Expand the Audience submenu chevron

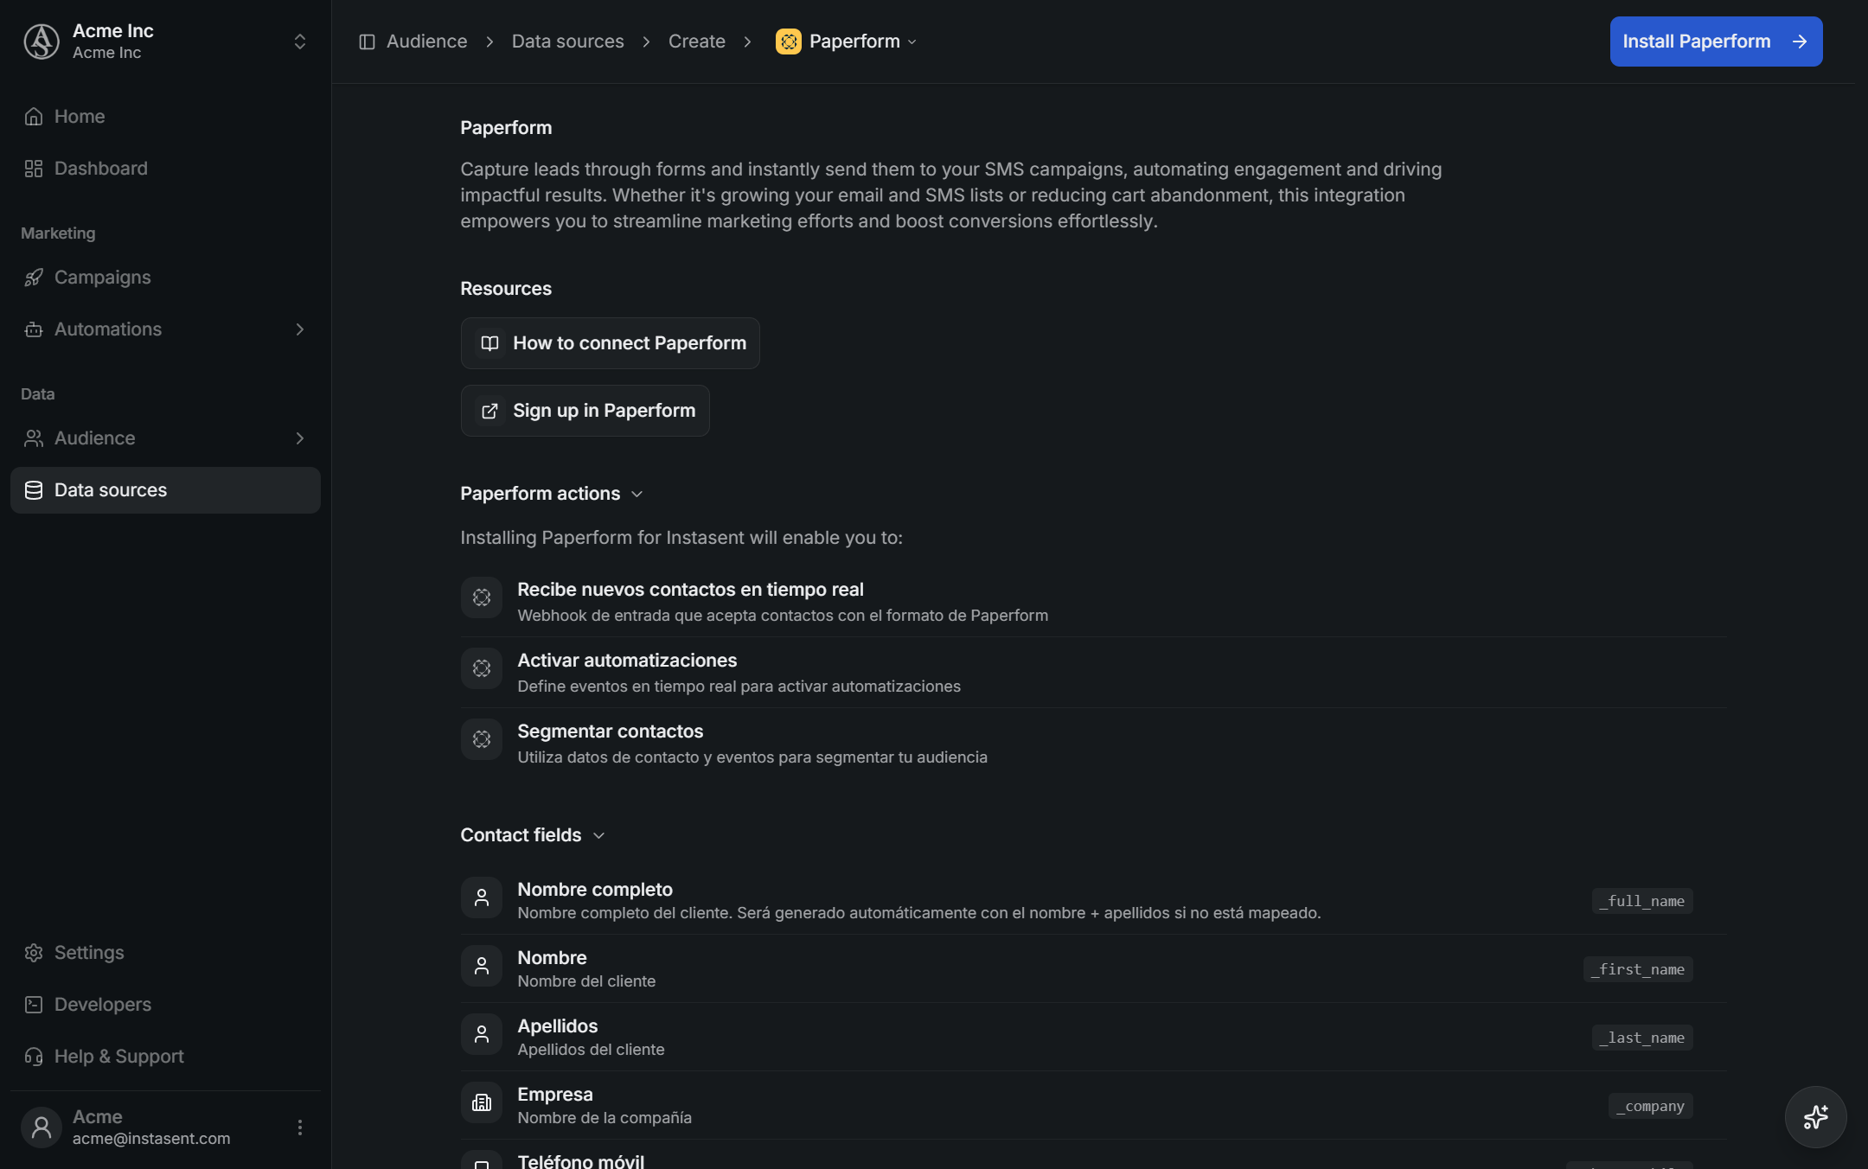tap(300, 438)
